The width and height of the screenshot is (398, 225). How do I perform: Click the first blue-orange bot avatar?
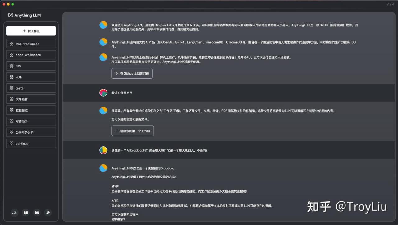[x=104, y=25]
